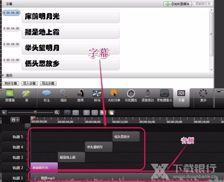Click the 00:00:24;00 mark on timeline ruler
This screenshot has height=182, width=224.
(x=202, y=122)
